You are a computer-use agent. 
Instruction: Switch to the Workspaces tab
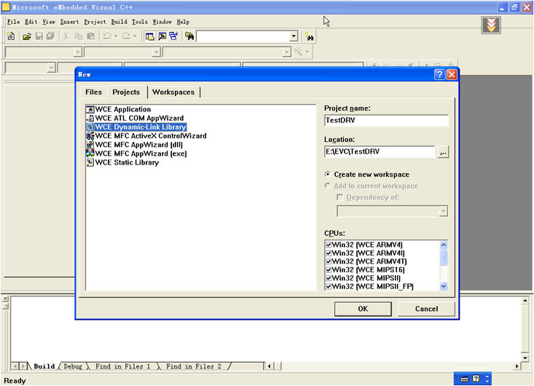click(x=173, y=92)
